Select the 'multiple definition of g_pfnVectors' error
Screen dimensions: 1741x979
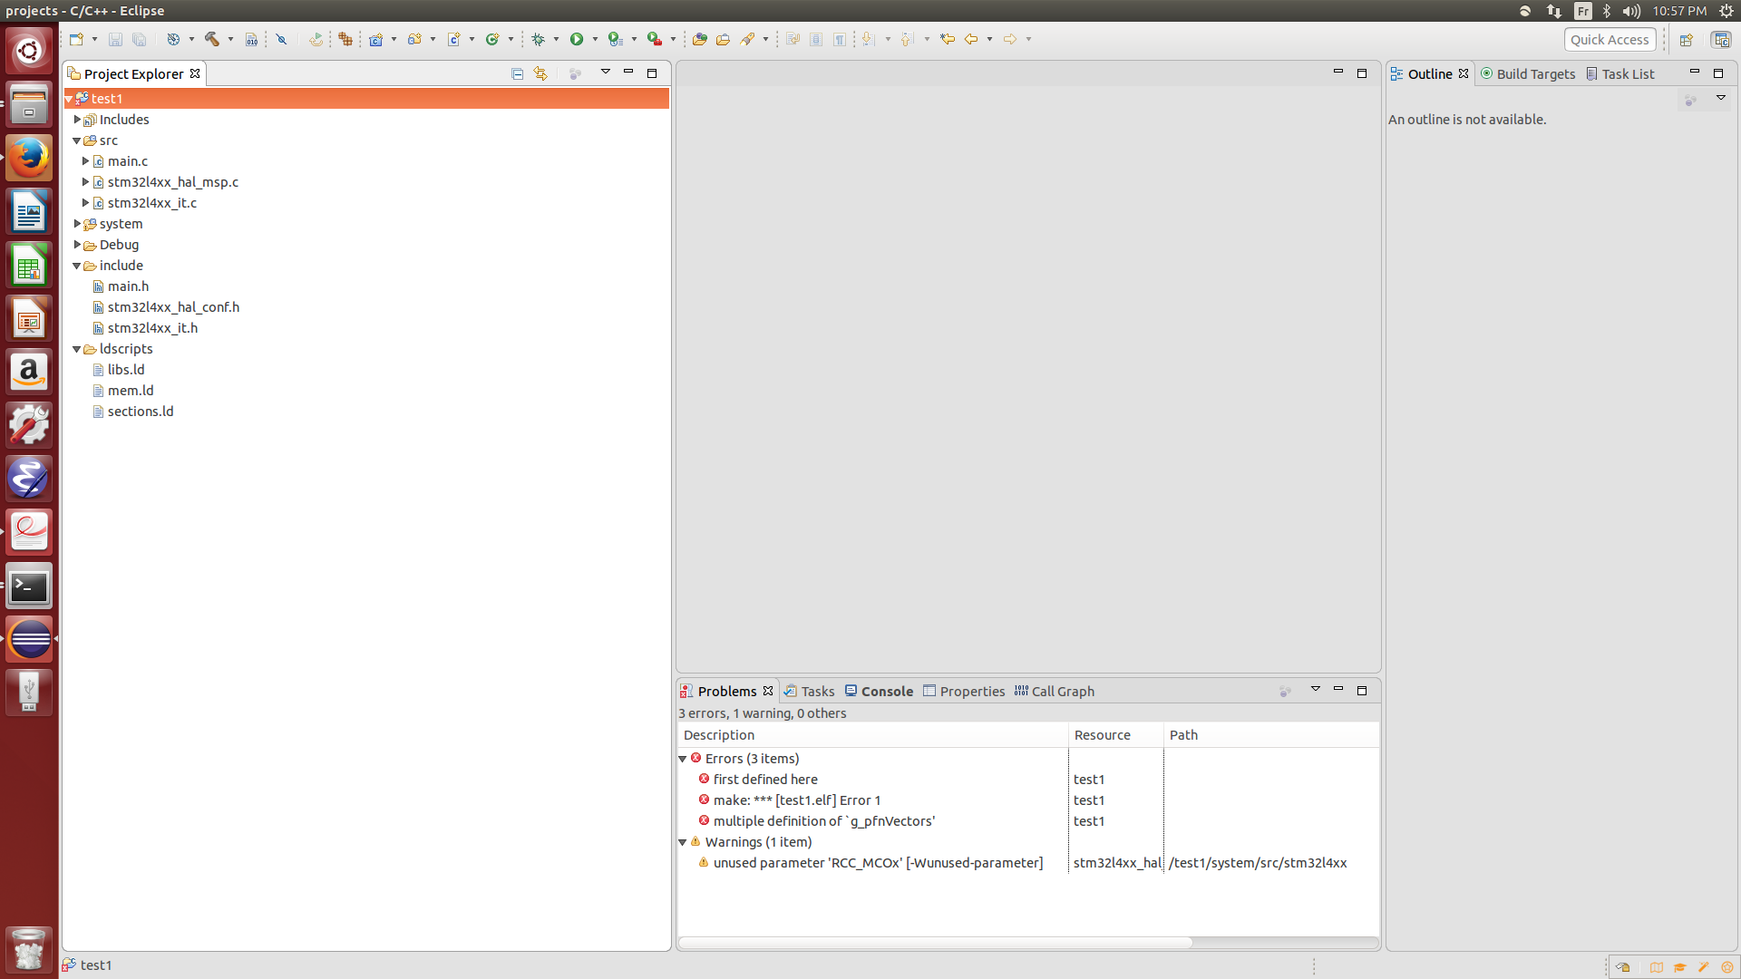point(823,821)
